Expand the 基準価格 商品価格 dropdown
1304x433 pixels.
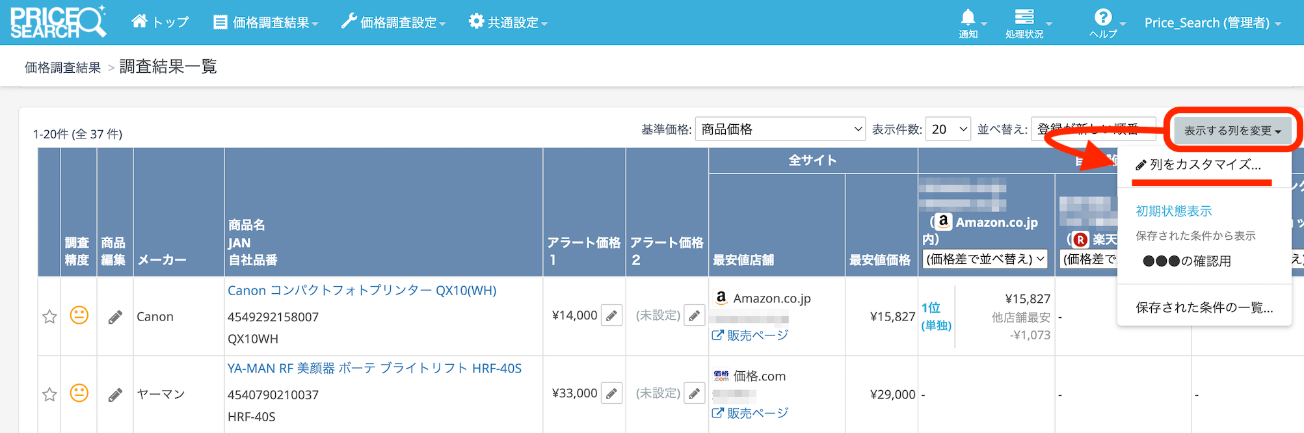click(x=780, y=129)
